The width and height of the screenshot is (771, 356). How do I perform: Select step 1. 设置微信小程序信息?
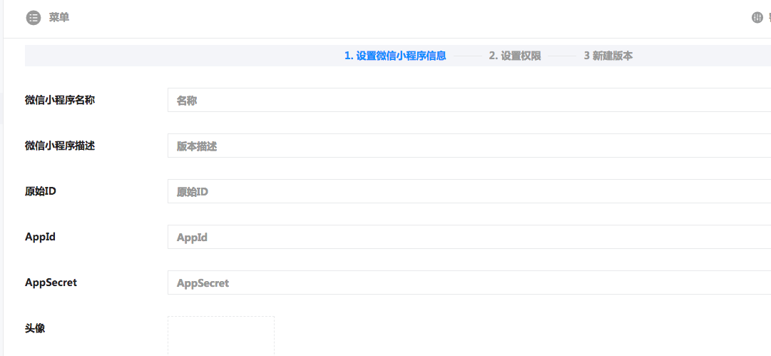pyautogui.click(x=395, y=56)
